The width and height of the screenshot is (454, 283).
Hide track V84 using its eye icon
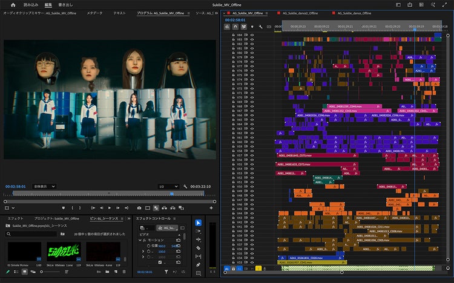(x=253, y=34)
